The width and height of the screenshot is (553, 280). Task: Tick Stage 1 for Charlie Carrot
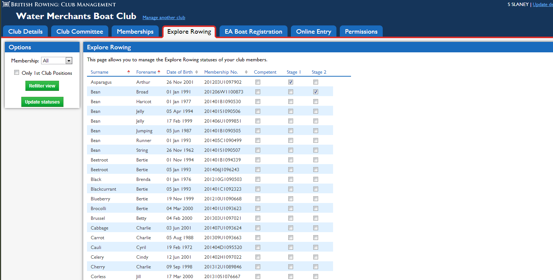click(x=291, y=237)
